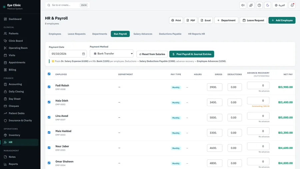Uncheck Lina Awad's payroll checkbox
The height and width of the screenshot is (169, 300).
49,117
